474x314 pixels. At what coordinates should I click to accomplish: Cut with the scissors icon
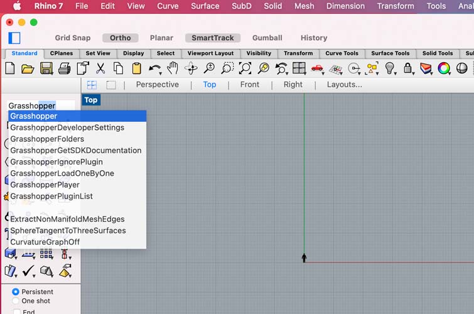point(100,68)
